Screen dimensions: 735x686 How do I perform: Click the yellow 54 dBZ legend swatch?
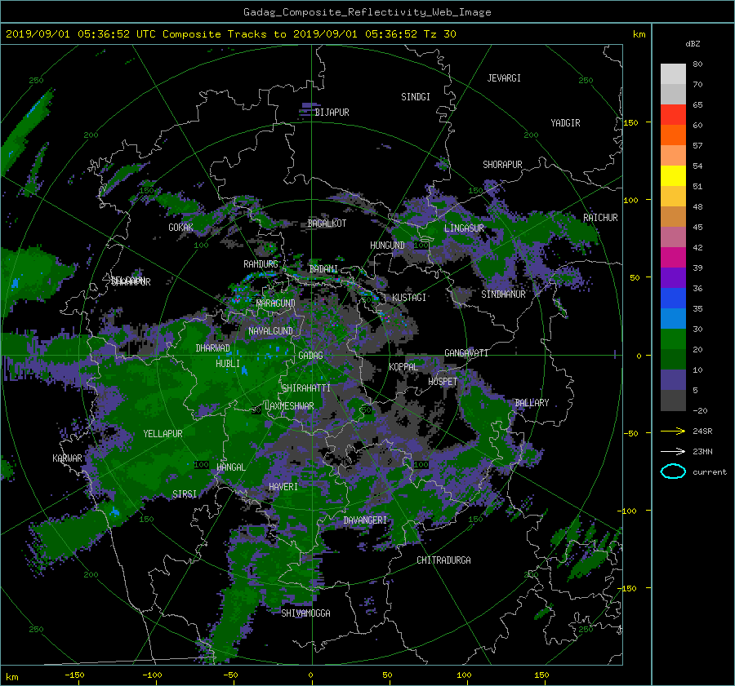pyautogui.click(x=673, y=175)
